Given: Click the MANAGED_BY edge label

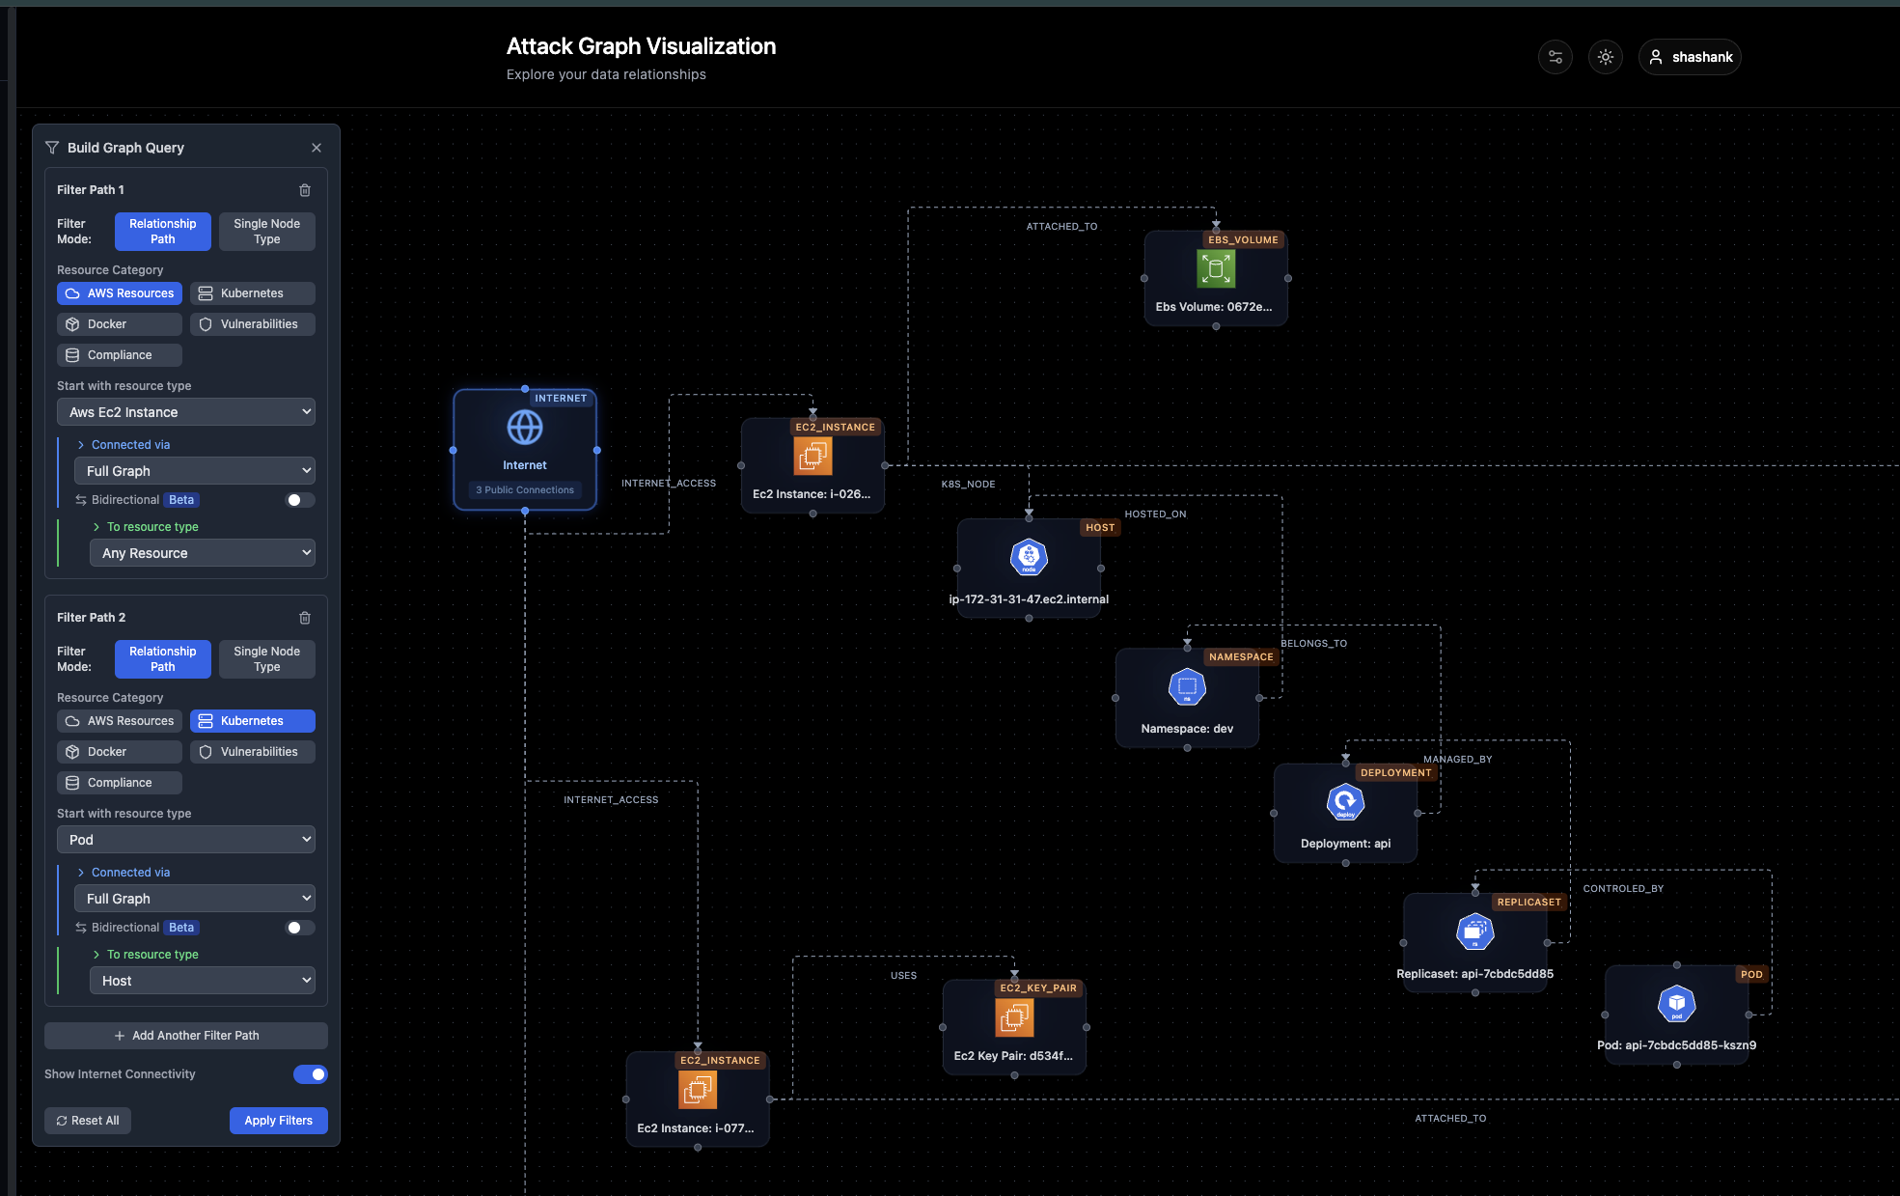Looking at the screenshot, I should coord(1457,760).
